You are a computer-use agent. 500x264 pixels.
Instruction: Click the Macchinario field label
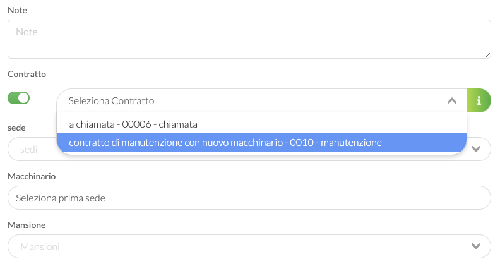[x=32, y=176]
